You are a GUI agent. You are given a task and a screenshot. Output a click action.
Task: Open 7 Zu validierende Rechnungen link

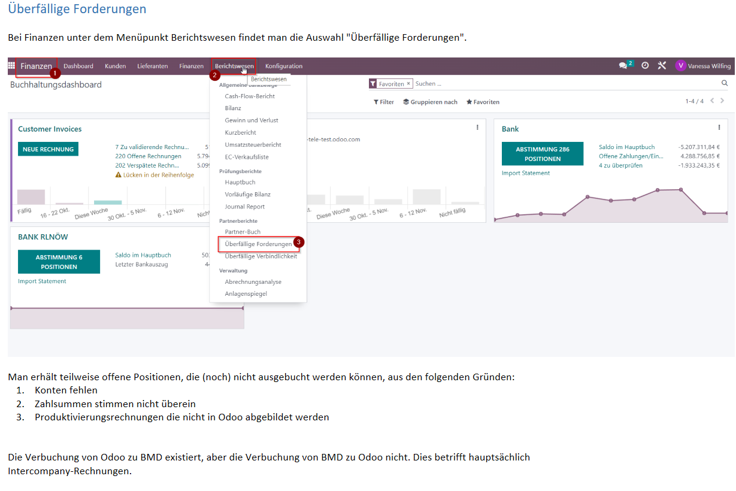[152, 147]
